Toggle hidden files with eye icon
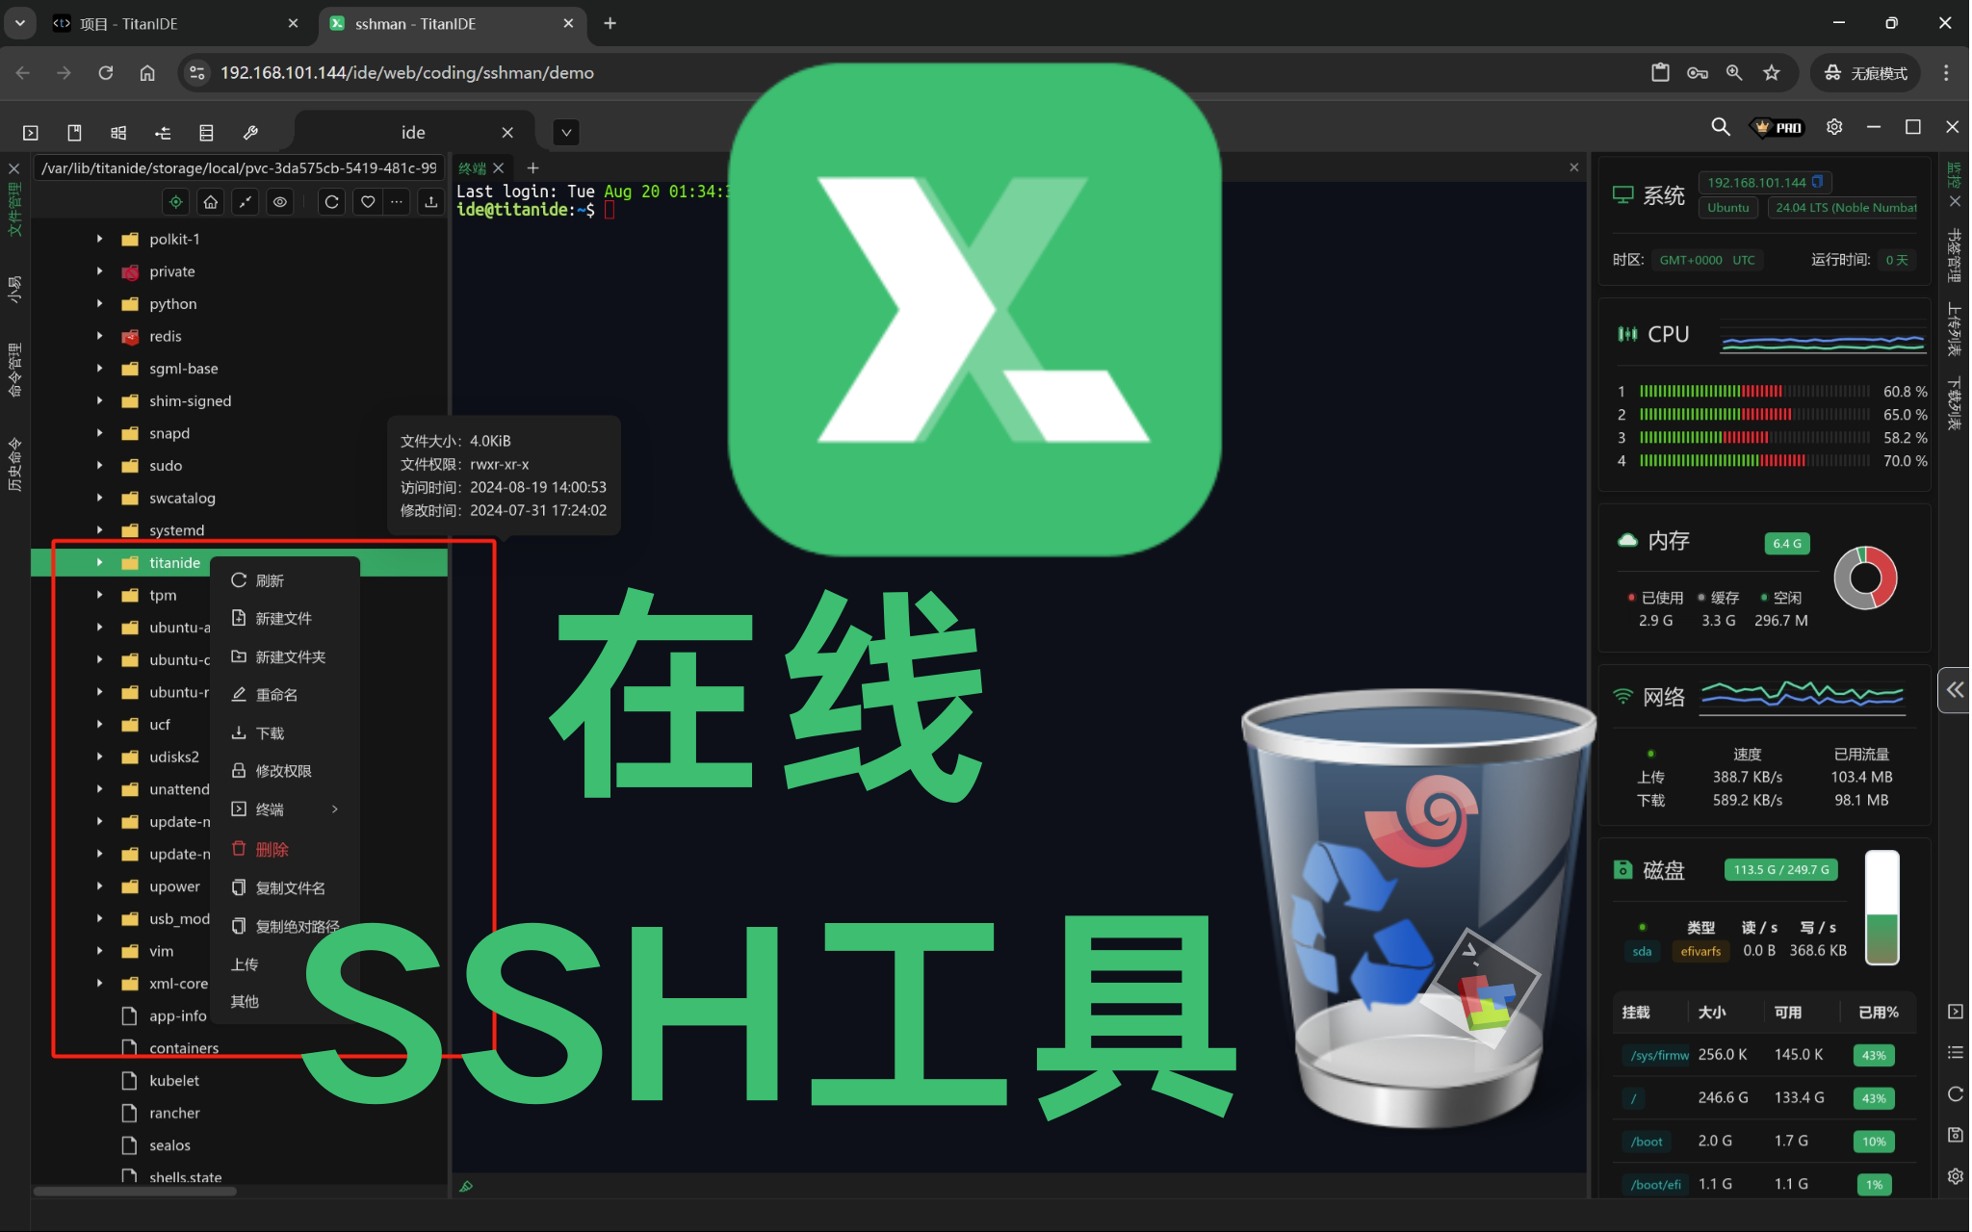The width and height of the screenshot is (1972, 1232). point(280,202)
